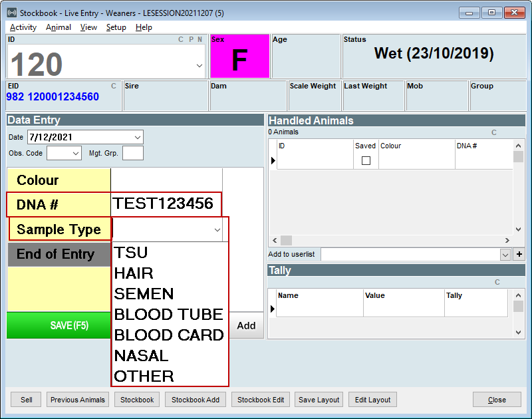Click Handled Animals scroll down arrow
532x419 pixels.
click(x=518, y=229)
